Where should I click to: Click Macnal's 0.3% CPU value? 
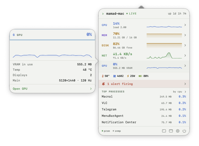[x=182, y=97]
